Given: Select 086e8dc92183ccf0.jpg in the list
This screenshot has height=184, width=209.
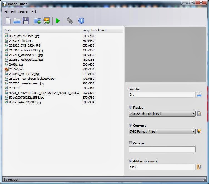Looking at the screenshot, I should click(24, 36).
